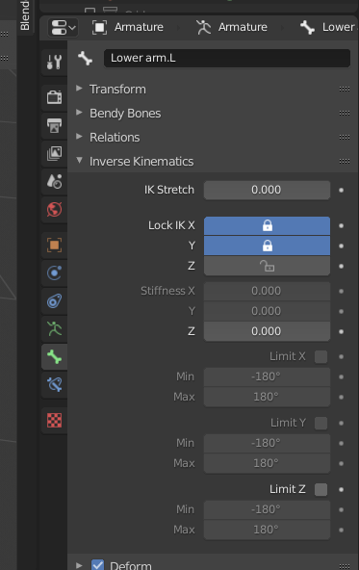Click the Transform panel drag grip
The height and width of the screenshot is (570, 359).
(x=345, y=89)
